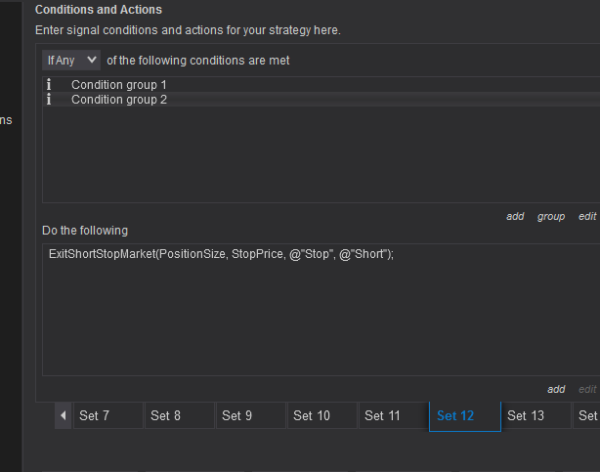Open the Set 9 tab
Screen dimensions: 600x472
point(250,415)
